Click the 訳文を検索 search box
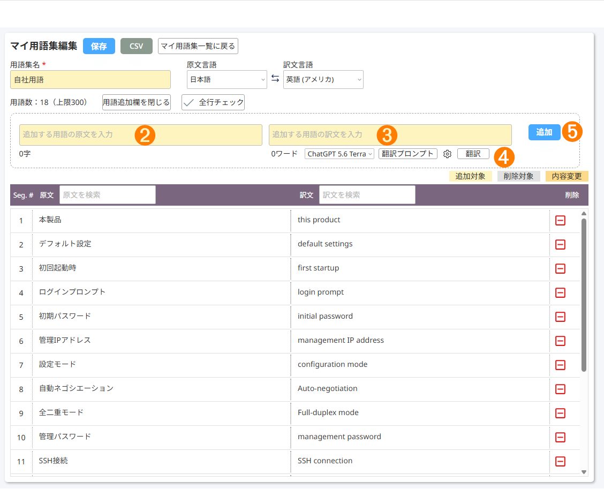Viewport: 604px width, 489px height. [x=367, y=195]
